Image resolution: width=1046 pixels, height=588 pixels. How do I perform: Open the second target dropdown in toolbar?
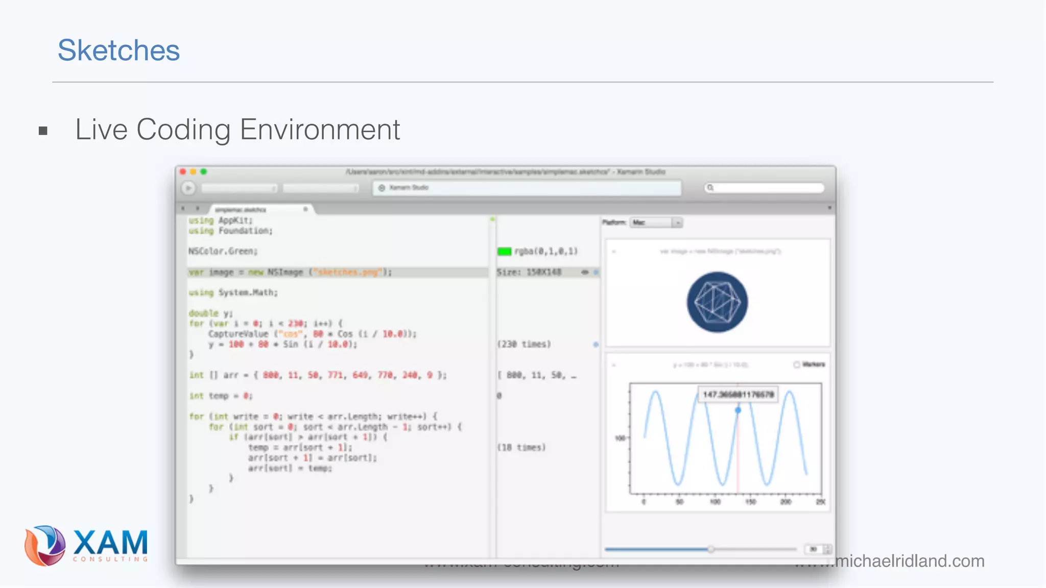321,188
